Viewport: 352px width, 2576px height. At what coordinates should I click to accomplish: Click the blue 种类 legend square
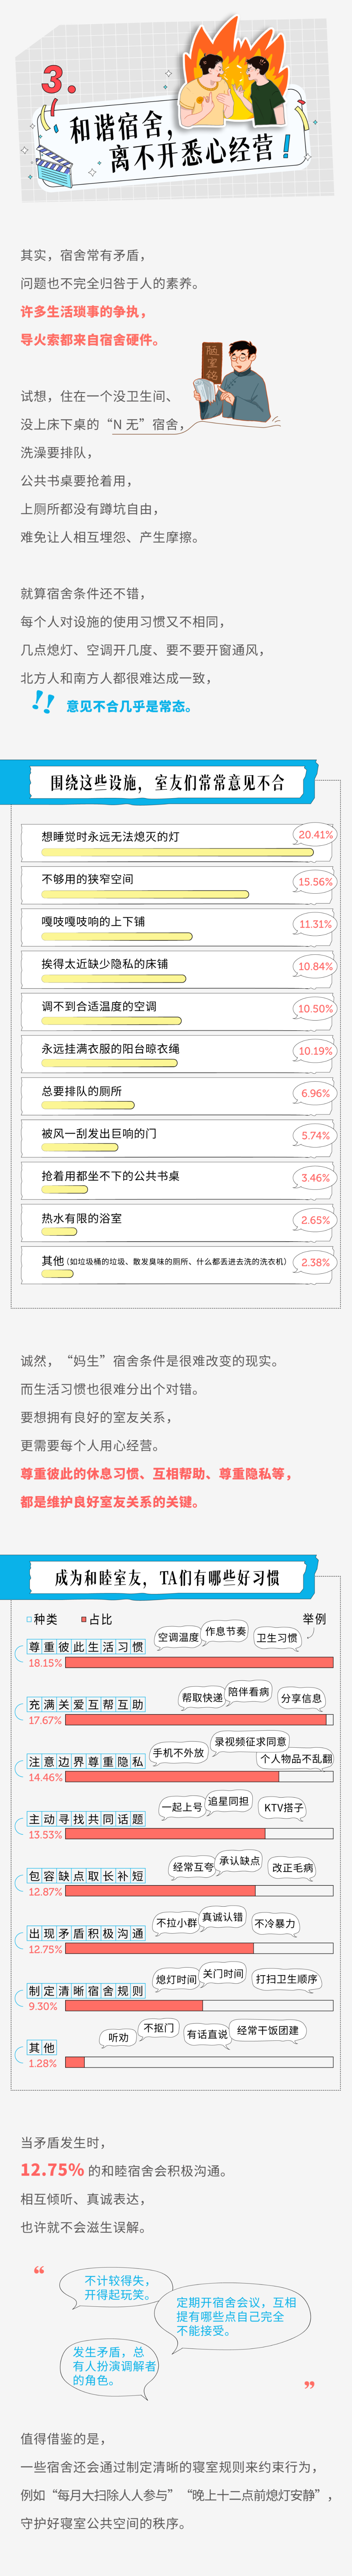point(30,1619)
